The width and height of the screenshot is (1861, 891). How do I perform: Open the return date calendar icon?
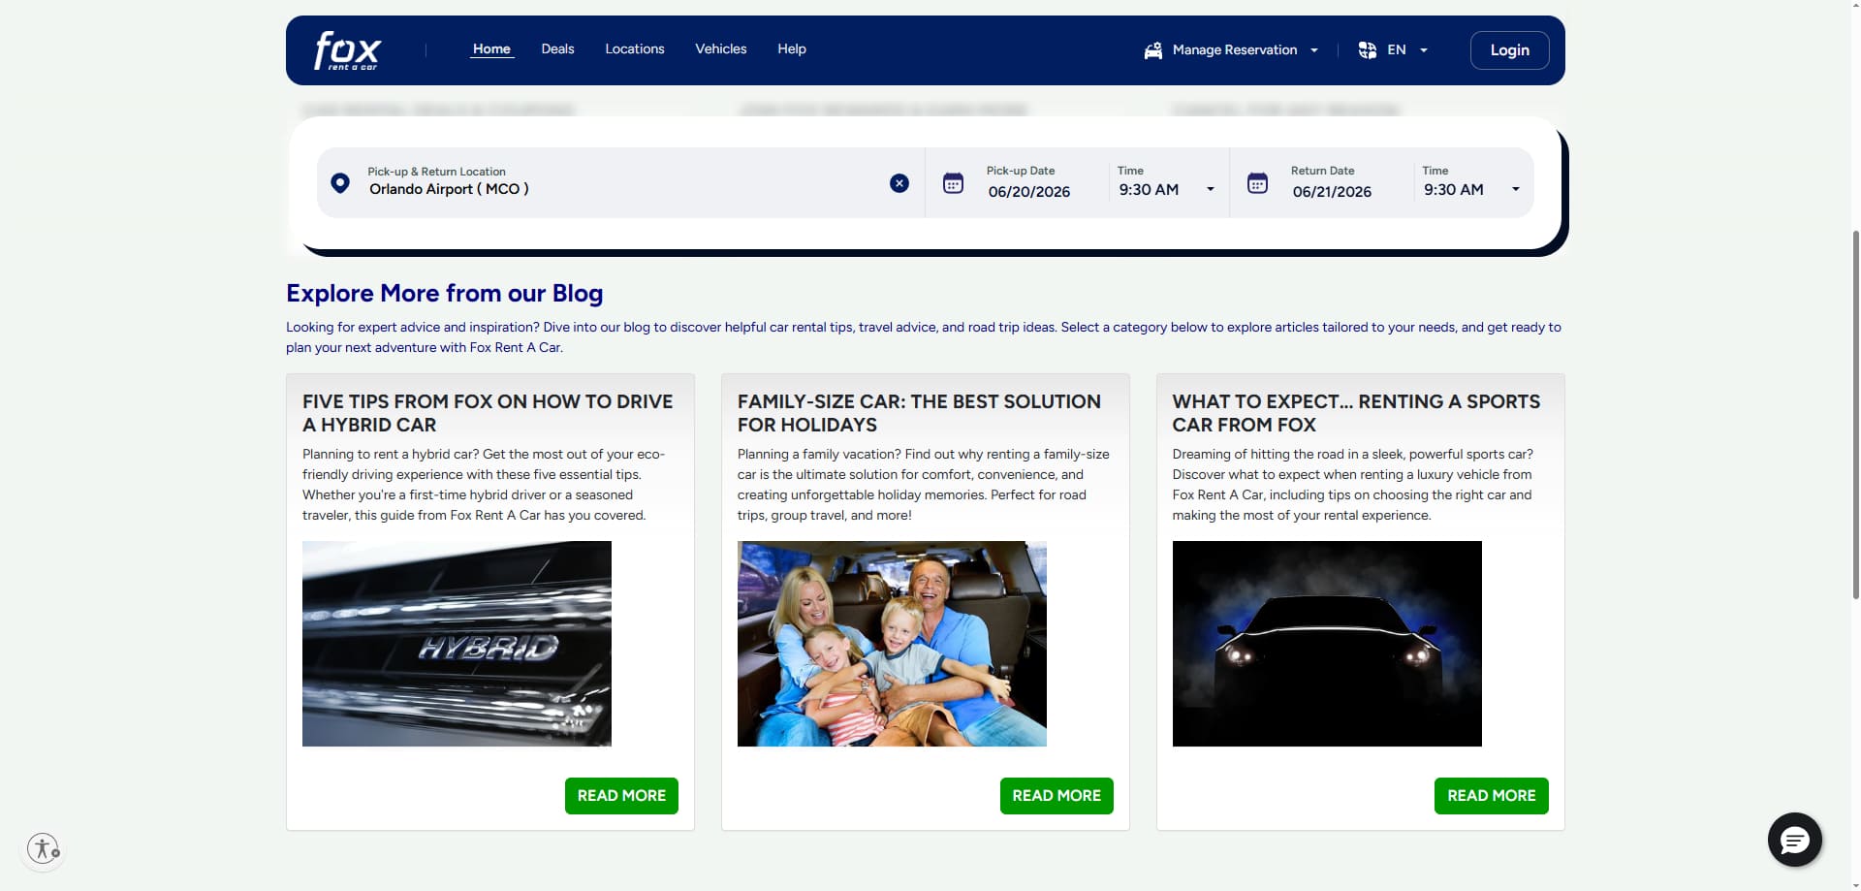[x=1257, y=183]
